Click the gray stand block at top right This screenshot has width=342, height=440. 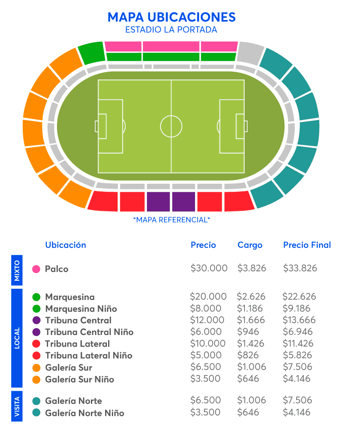click(x=250, y=52)
